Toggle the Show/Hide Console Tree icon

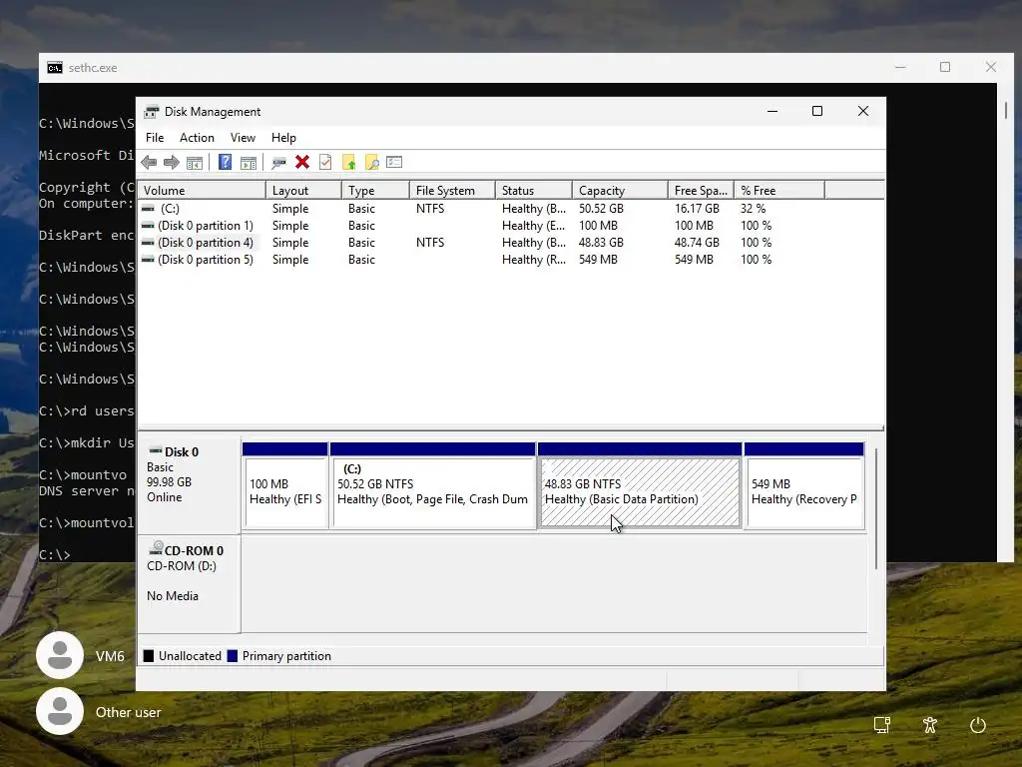(195, 163)
